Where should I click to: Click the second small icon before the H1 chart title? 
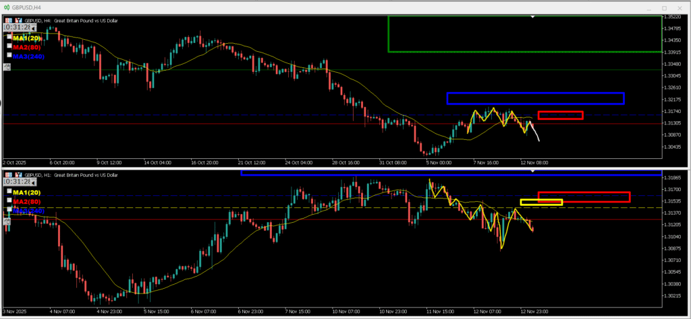(x=18, y=175)
